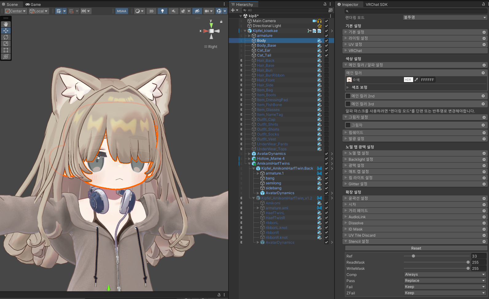Select Hollow_Mame 4 in the hierarchy
489x299 pixels.
pyautogui.click(x=271, y=159)
